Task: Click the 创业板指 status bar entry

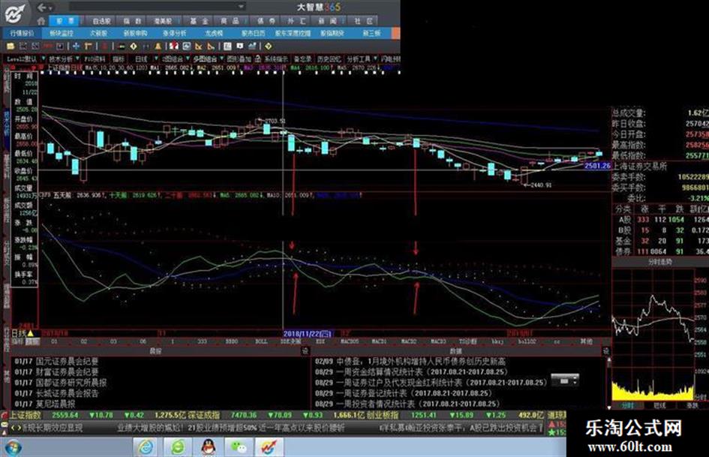Action: (x=383, y=415)
